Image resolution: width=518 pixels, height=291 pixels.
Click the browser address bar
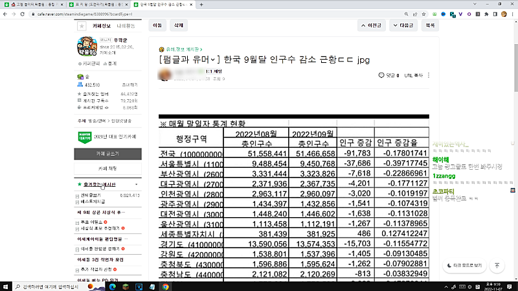point(194,14)
